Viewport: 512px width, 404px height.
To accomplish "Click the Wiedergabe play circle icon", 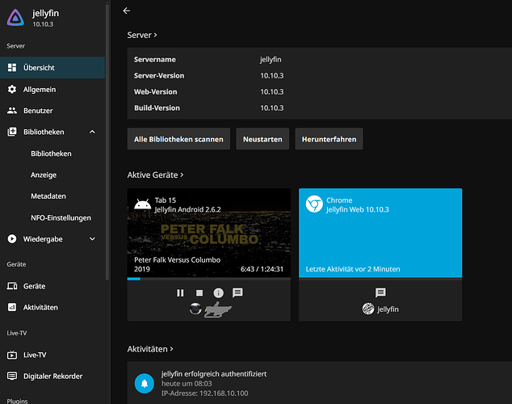I will point(12,239).
